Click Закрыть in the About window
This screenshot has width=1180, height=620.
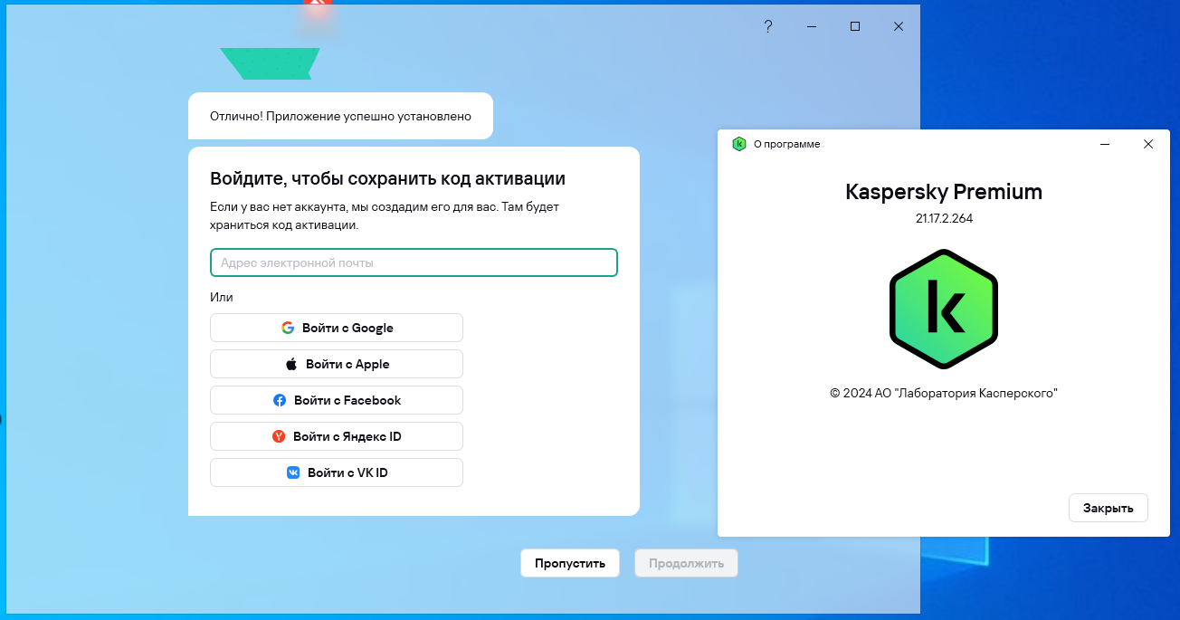[1109, 508]
